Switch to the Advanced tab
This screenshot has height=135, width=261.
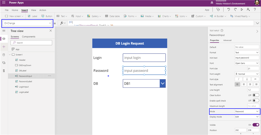click(x=227, y=40)
